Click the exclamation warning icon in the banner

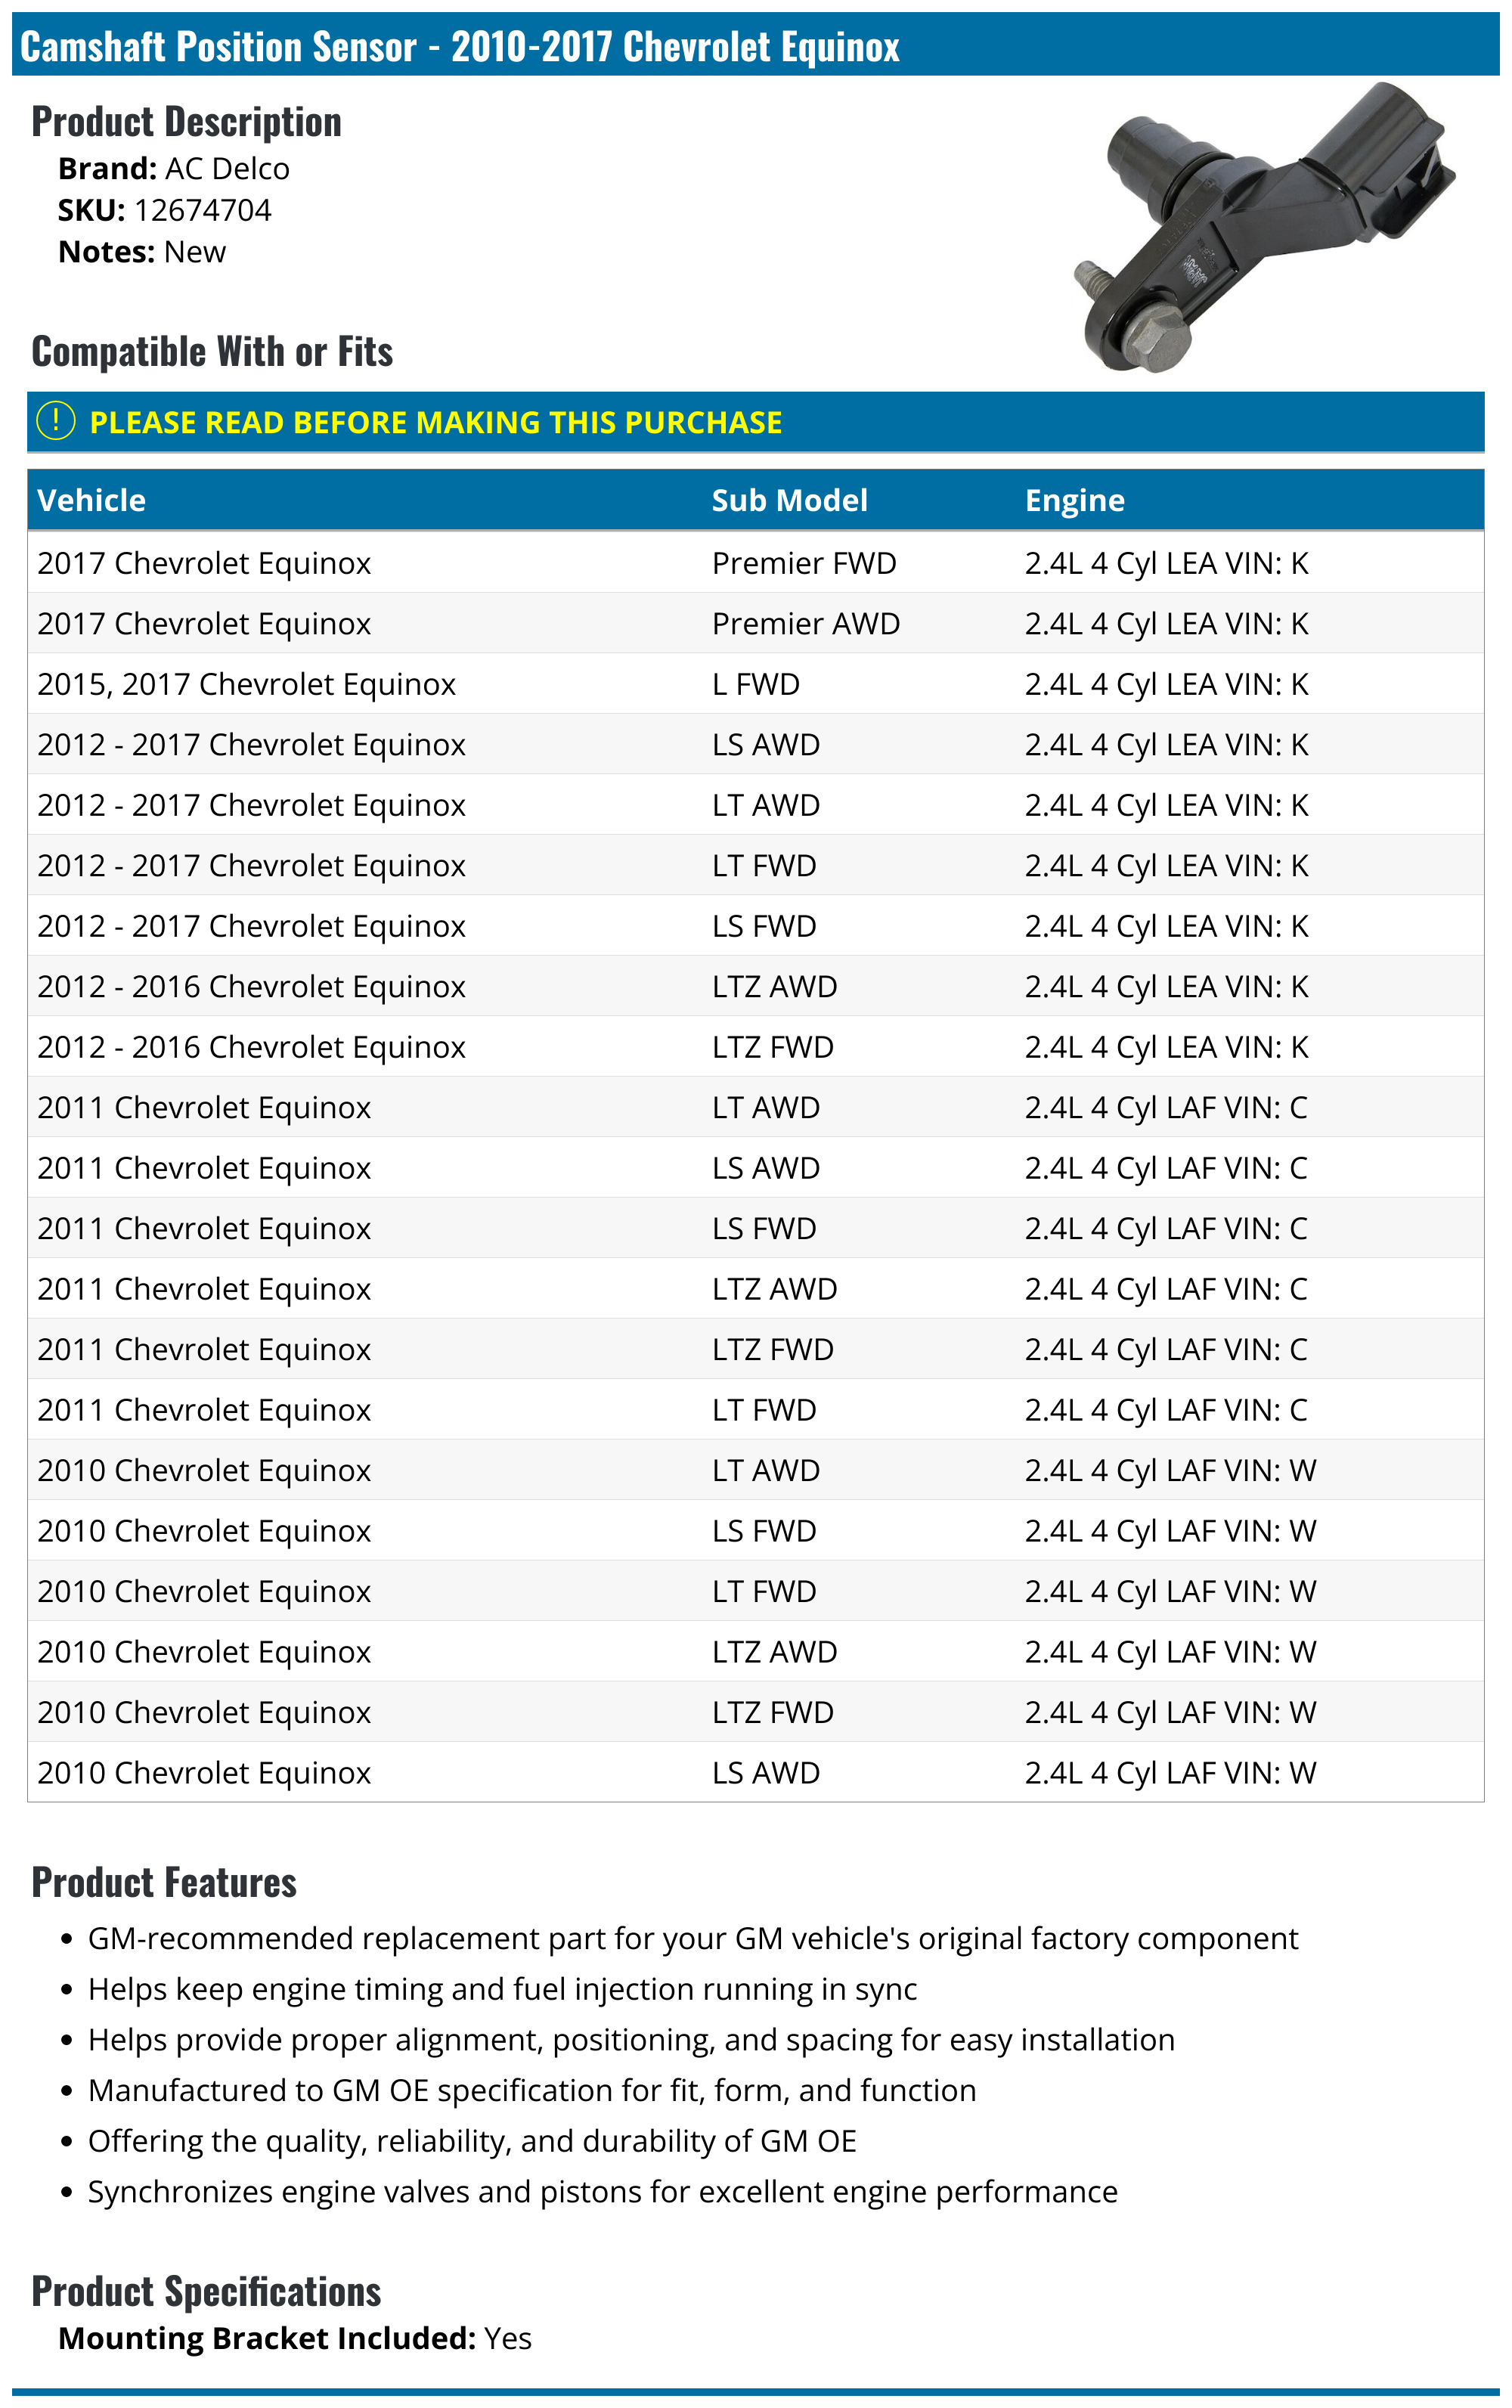[56, 421]
